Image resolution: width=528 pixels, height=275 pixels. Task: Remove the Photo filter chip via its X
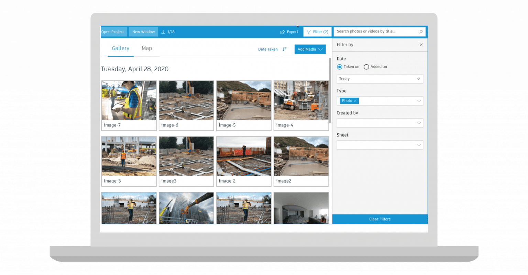pyautogui.click(x=355, y=101)
